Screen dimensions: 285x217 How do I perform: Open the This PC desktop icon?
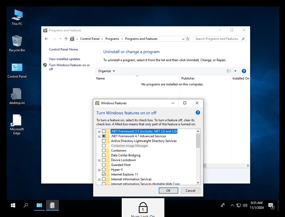click(17, 17)
